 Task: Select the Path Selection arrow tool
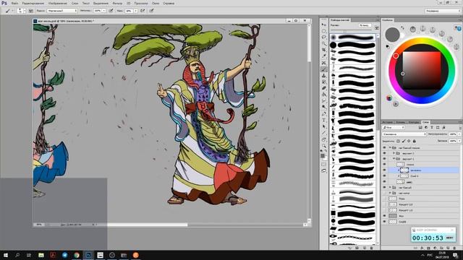[324, 126]
